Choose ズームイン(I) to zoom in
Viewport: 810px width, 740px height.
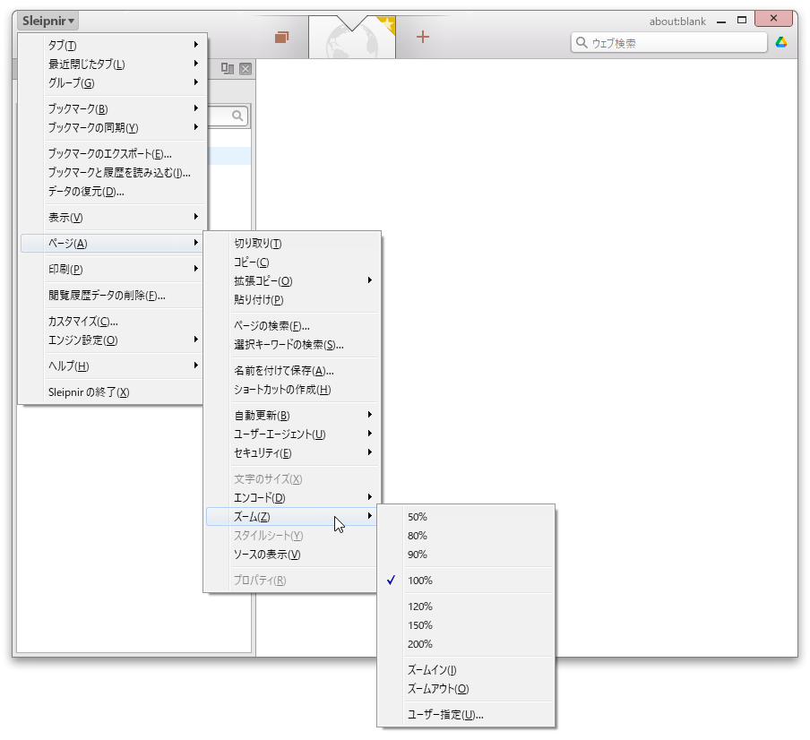[466, 670]
